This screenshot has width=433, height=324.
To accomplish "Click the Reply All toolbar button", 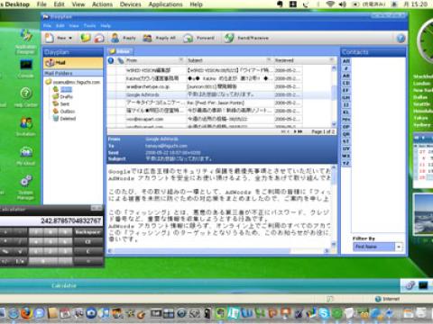I will coord(159,38).
